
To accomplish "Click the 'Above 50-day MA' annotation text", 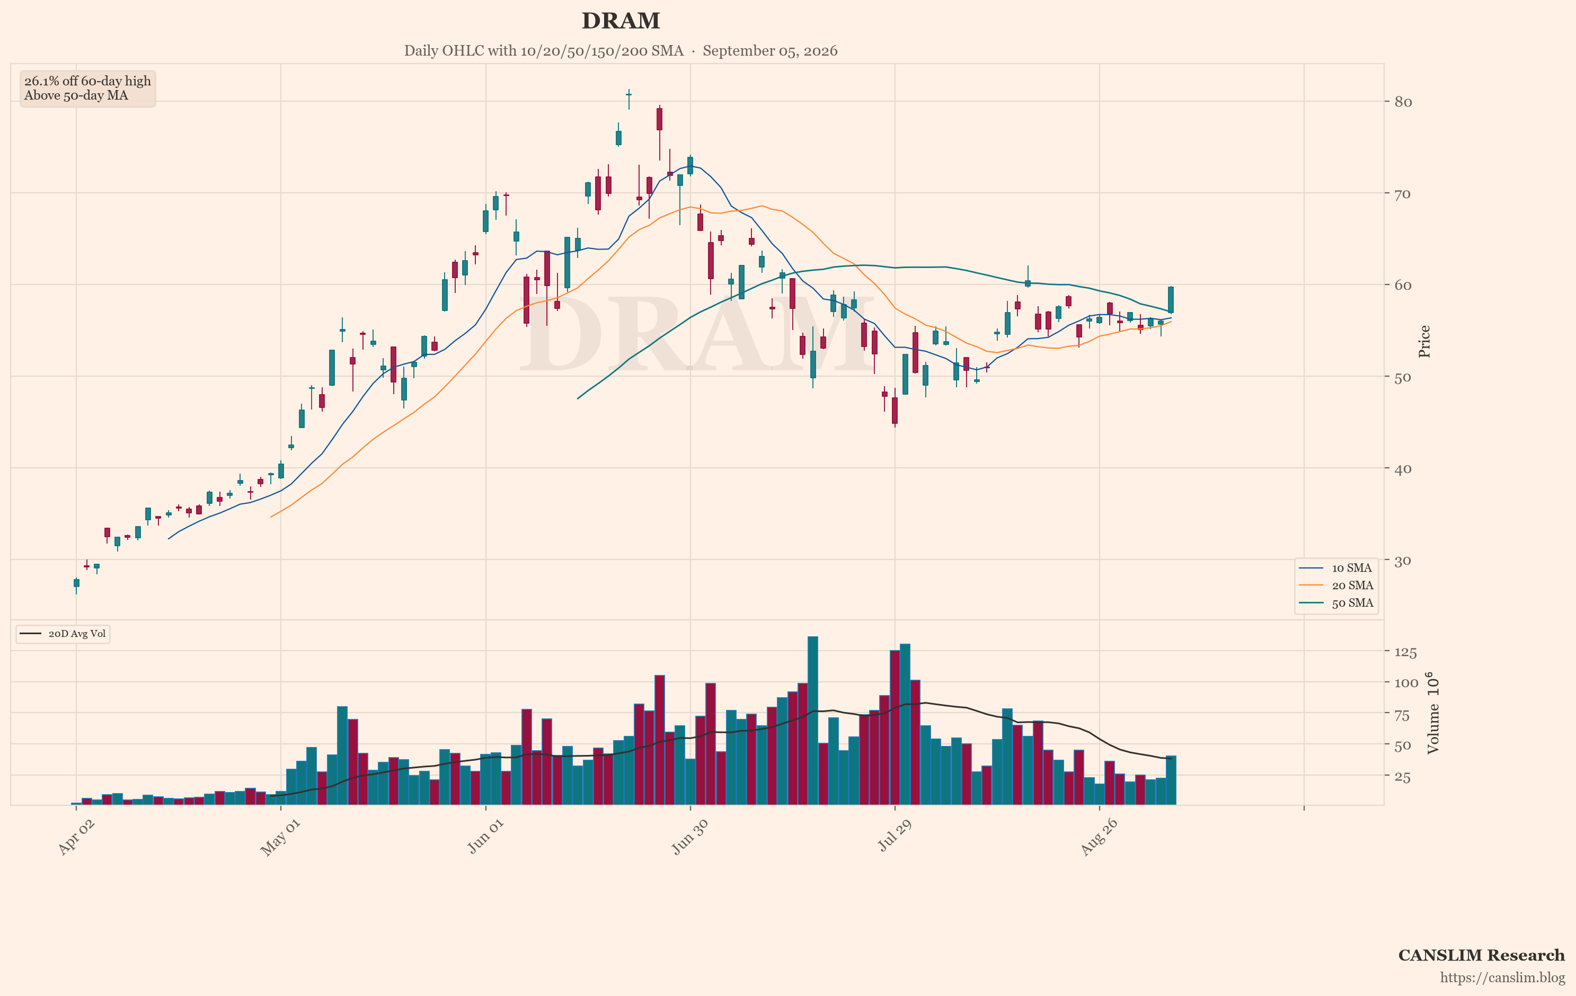I will pos(76,95).
